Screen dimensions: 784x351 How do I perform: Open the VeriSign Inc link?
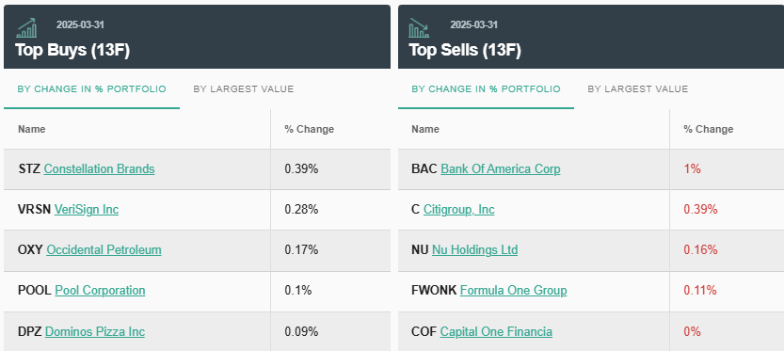87,210
